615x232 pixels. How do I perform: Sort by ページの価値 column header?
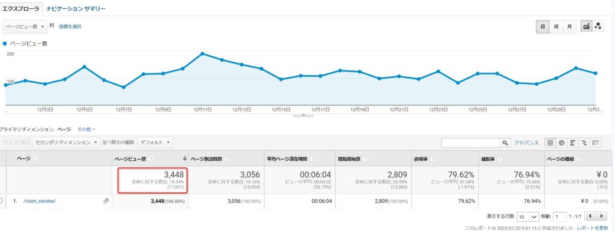[x=561, y=159]
